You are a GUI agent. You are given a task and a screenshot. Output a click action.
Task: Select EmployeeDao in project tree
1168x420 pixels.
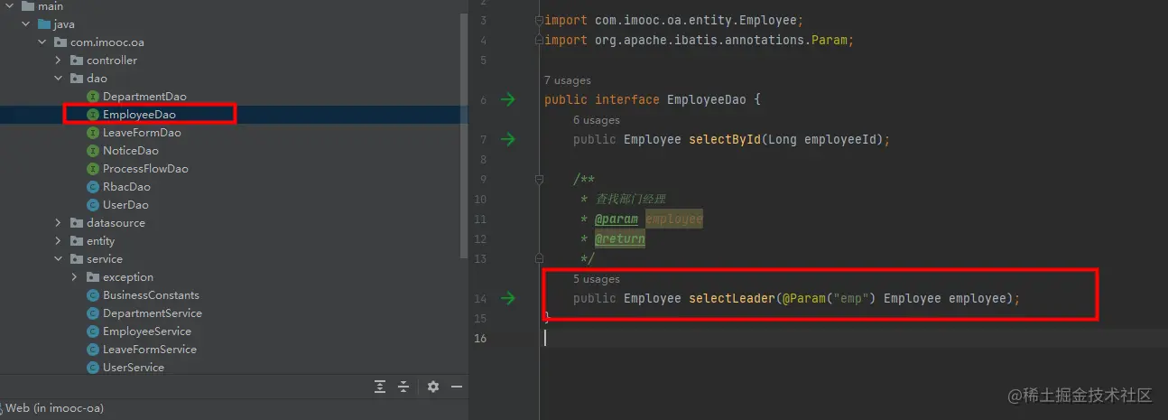[139, 115]
